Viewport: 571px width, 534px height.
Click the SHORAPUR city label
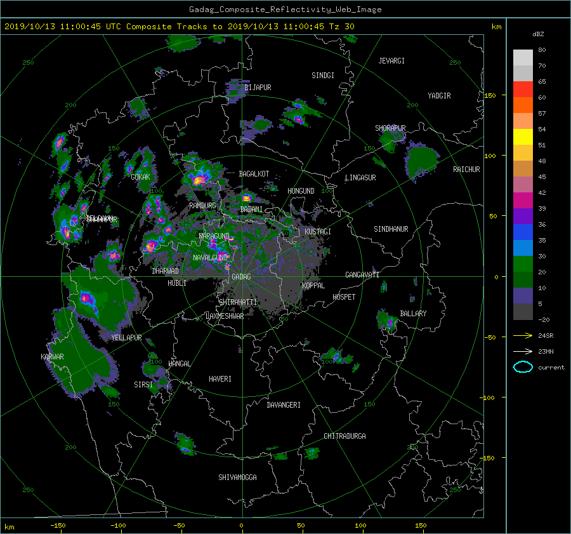pyautogui.click(x=390, y=128)
